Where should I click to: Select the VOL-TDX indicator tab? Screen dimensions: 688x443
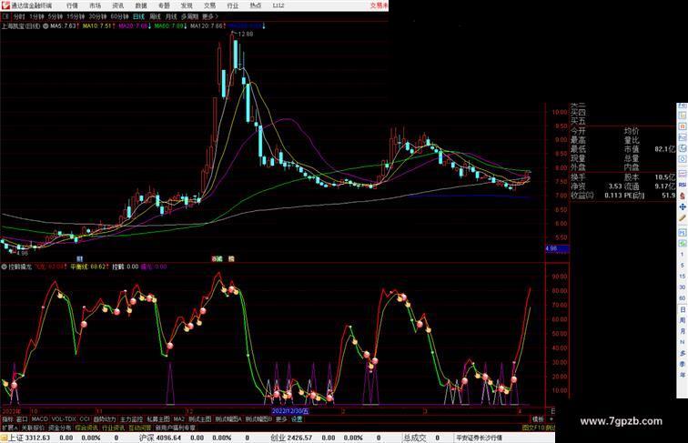click(64, 419)
